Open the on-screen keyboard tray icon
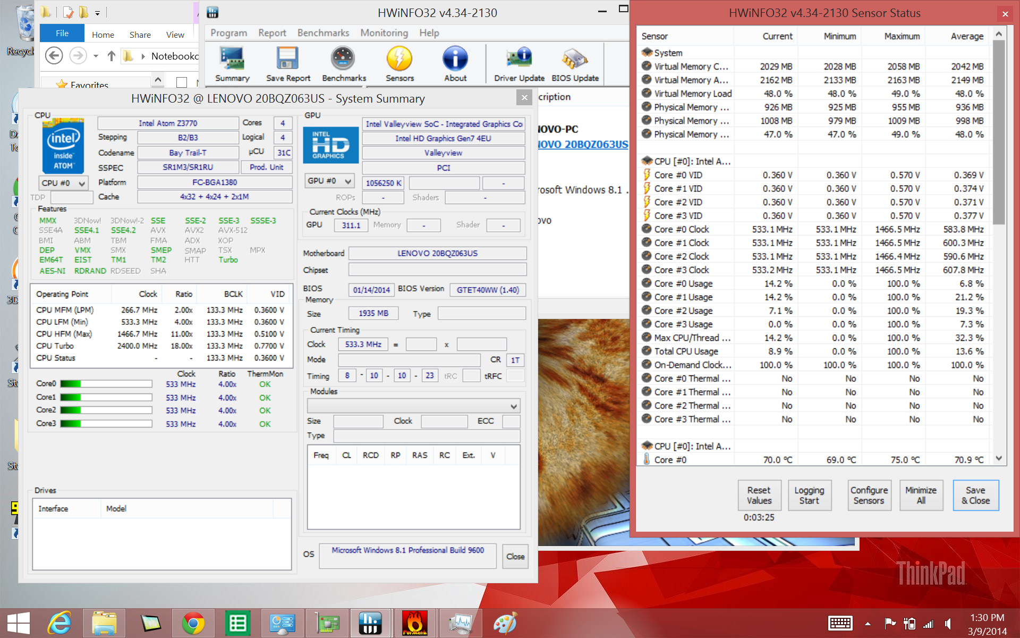Viewport: 1020px width, 638px height. pos(840,623)
